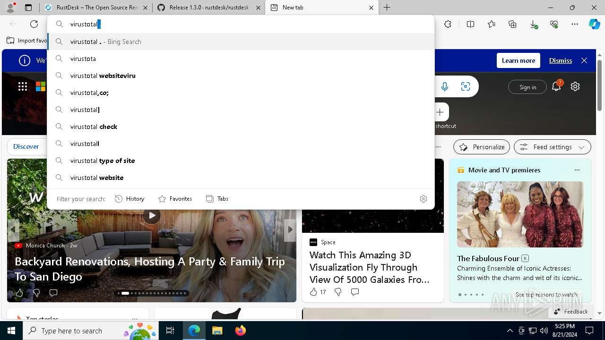Screen dimensions: 605x340
Task: Comment on Backyard Renovations story
Action: click(53, 293)
